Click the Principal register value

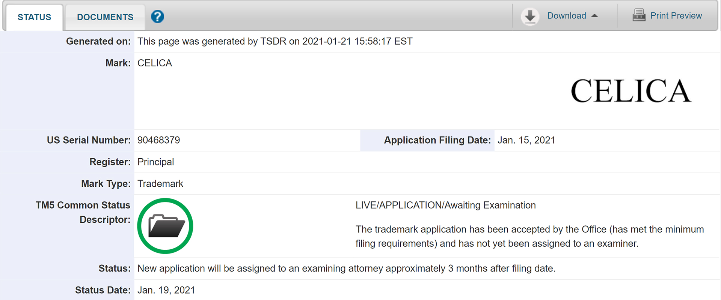[155, 162]
